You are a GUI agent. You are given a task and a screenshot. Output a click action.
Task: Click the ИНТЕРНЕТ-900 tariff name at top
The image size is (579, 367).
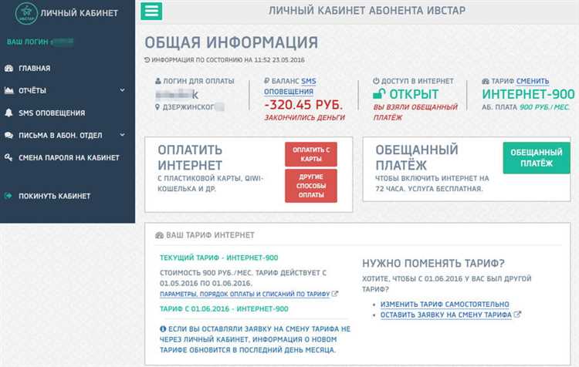528,94
